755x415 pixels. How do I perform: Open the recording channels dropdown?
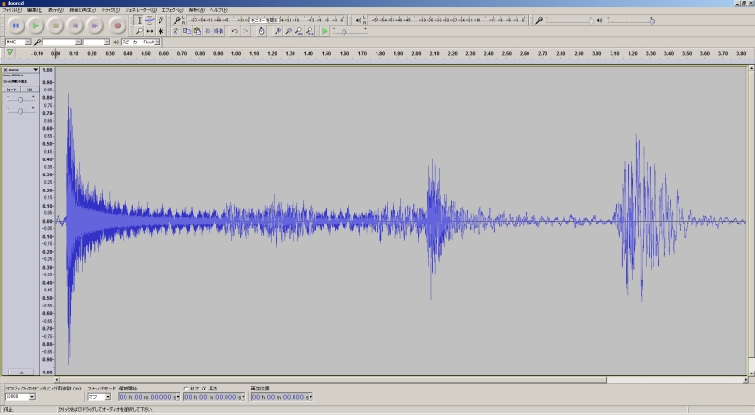96,41
